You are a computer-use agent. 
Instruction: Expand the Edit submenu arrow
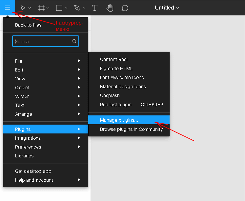point(79,70)
